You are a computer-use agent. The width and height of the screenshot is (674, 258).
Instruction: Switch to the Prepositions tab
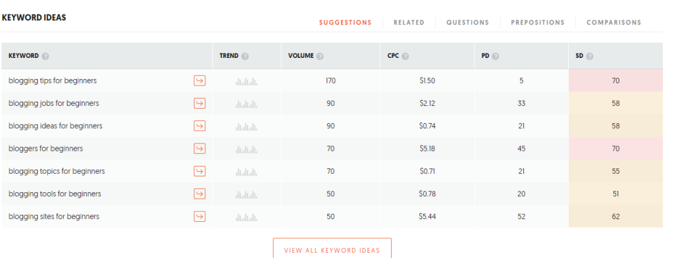coord(538,23)
